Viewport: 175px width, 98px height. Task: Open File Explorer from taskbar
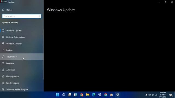(87, 95)
